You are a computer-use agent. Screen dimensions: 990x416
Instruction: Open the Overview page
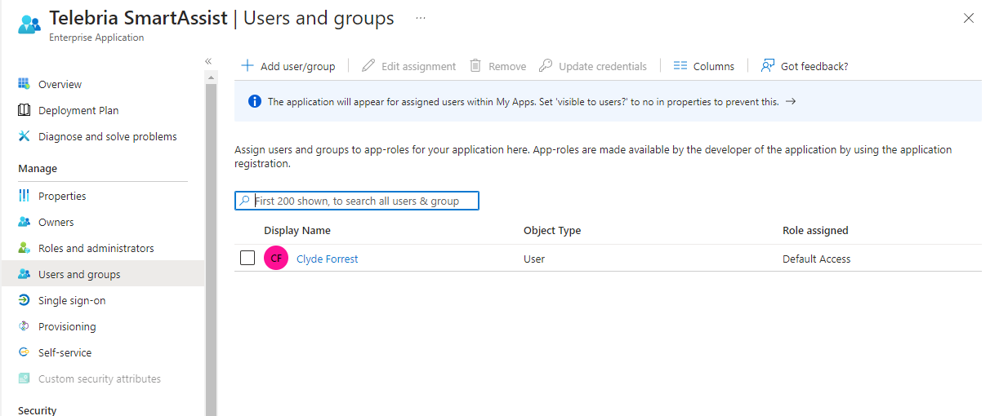[60, 84]
